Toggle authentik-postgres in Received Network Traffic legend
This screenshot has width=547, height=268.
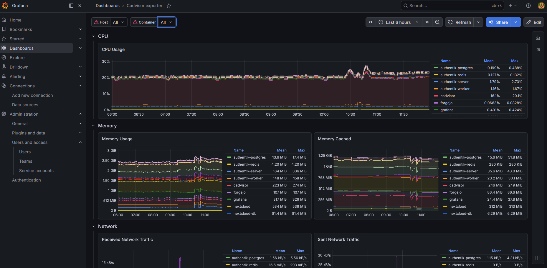click(248, 258)
